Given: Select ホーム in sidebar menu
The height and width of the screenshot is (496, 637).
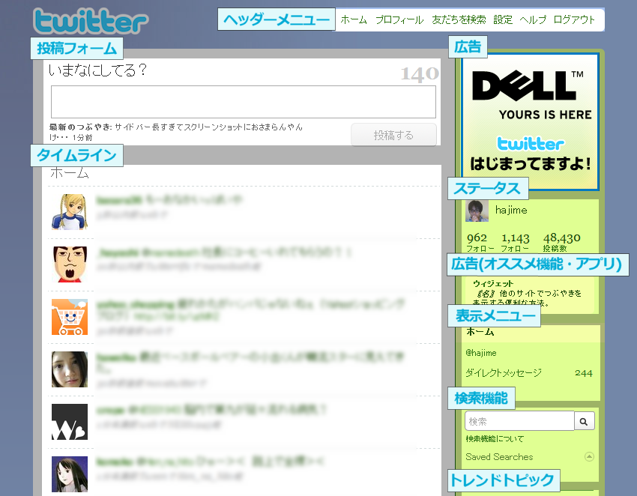Looking at the screenshot, I should point(480,331).
